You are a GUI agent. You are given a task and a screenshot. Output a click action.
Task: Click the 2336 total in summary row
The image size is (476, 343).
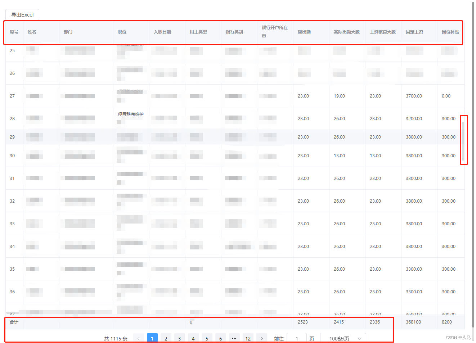[375, 322]
